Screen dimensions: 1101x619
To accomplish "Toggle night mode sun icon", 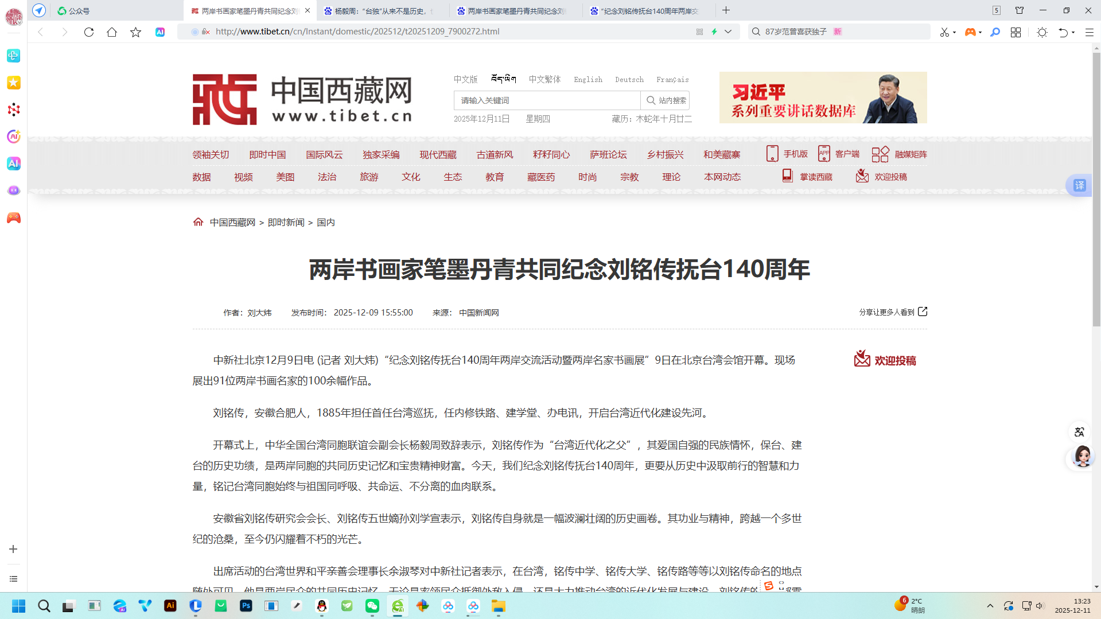I will [1042, 32].
